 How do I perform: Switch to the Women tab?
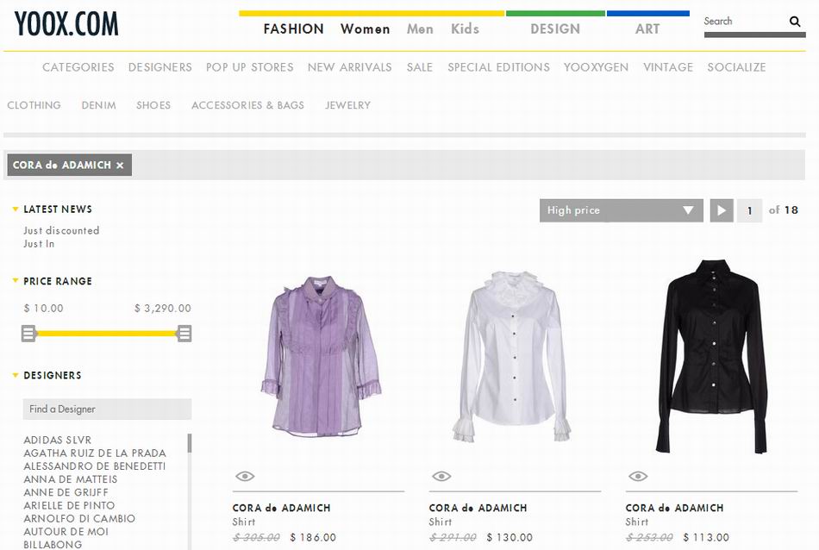tap(366, 28)
